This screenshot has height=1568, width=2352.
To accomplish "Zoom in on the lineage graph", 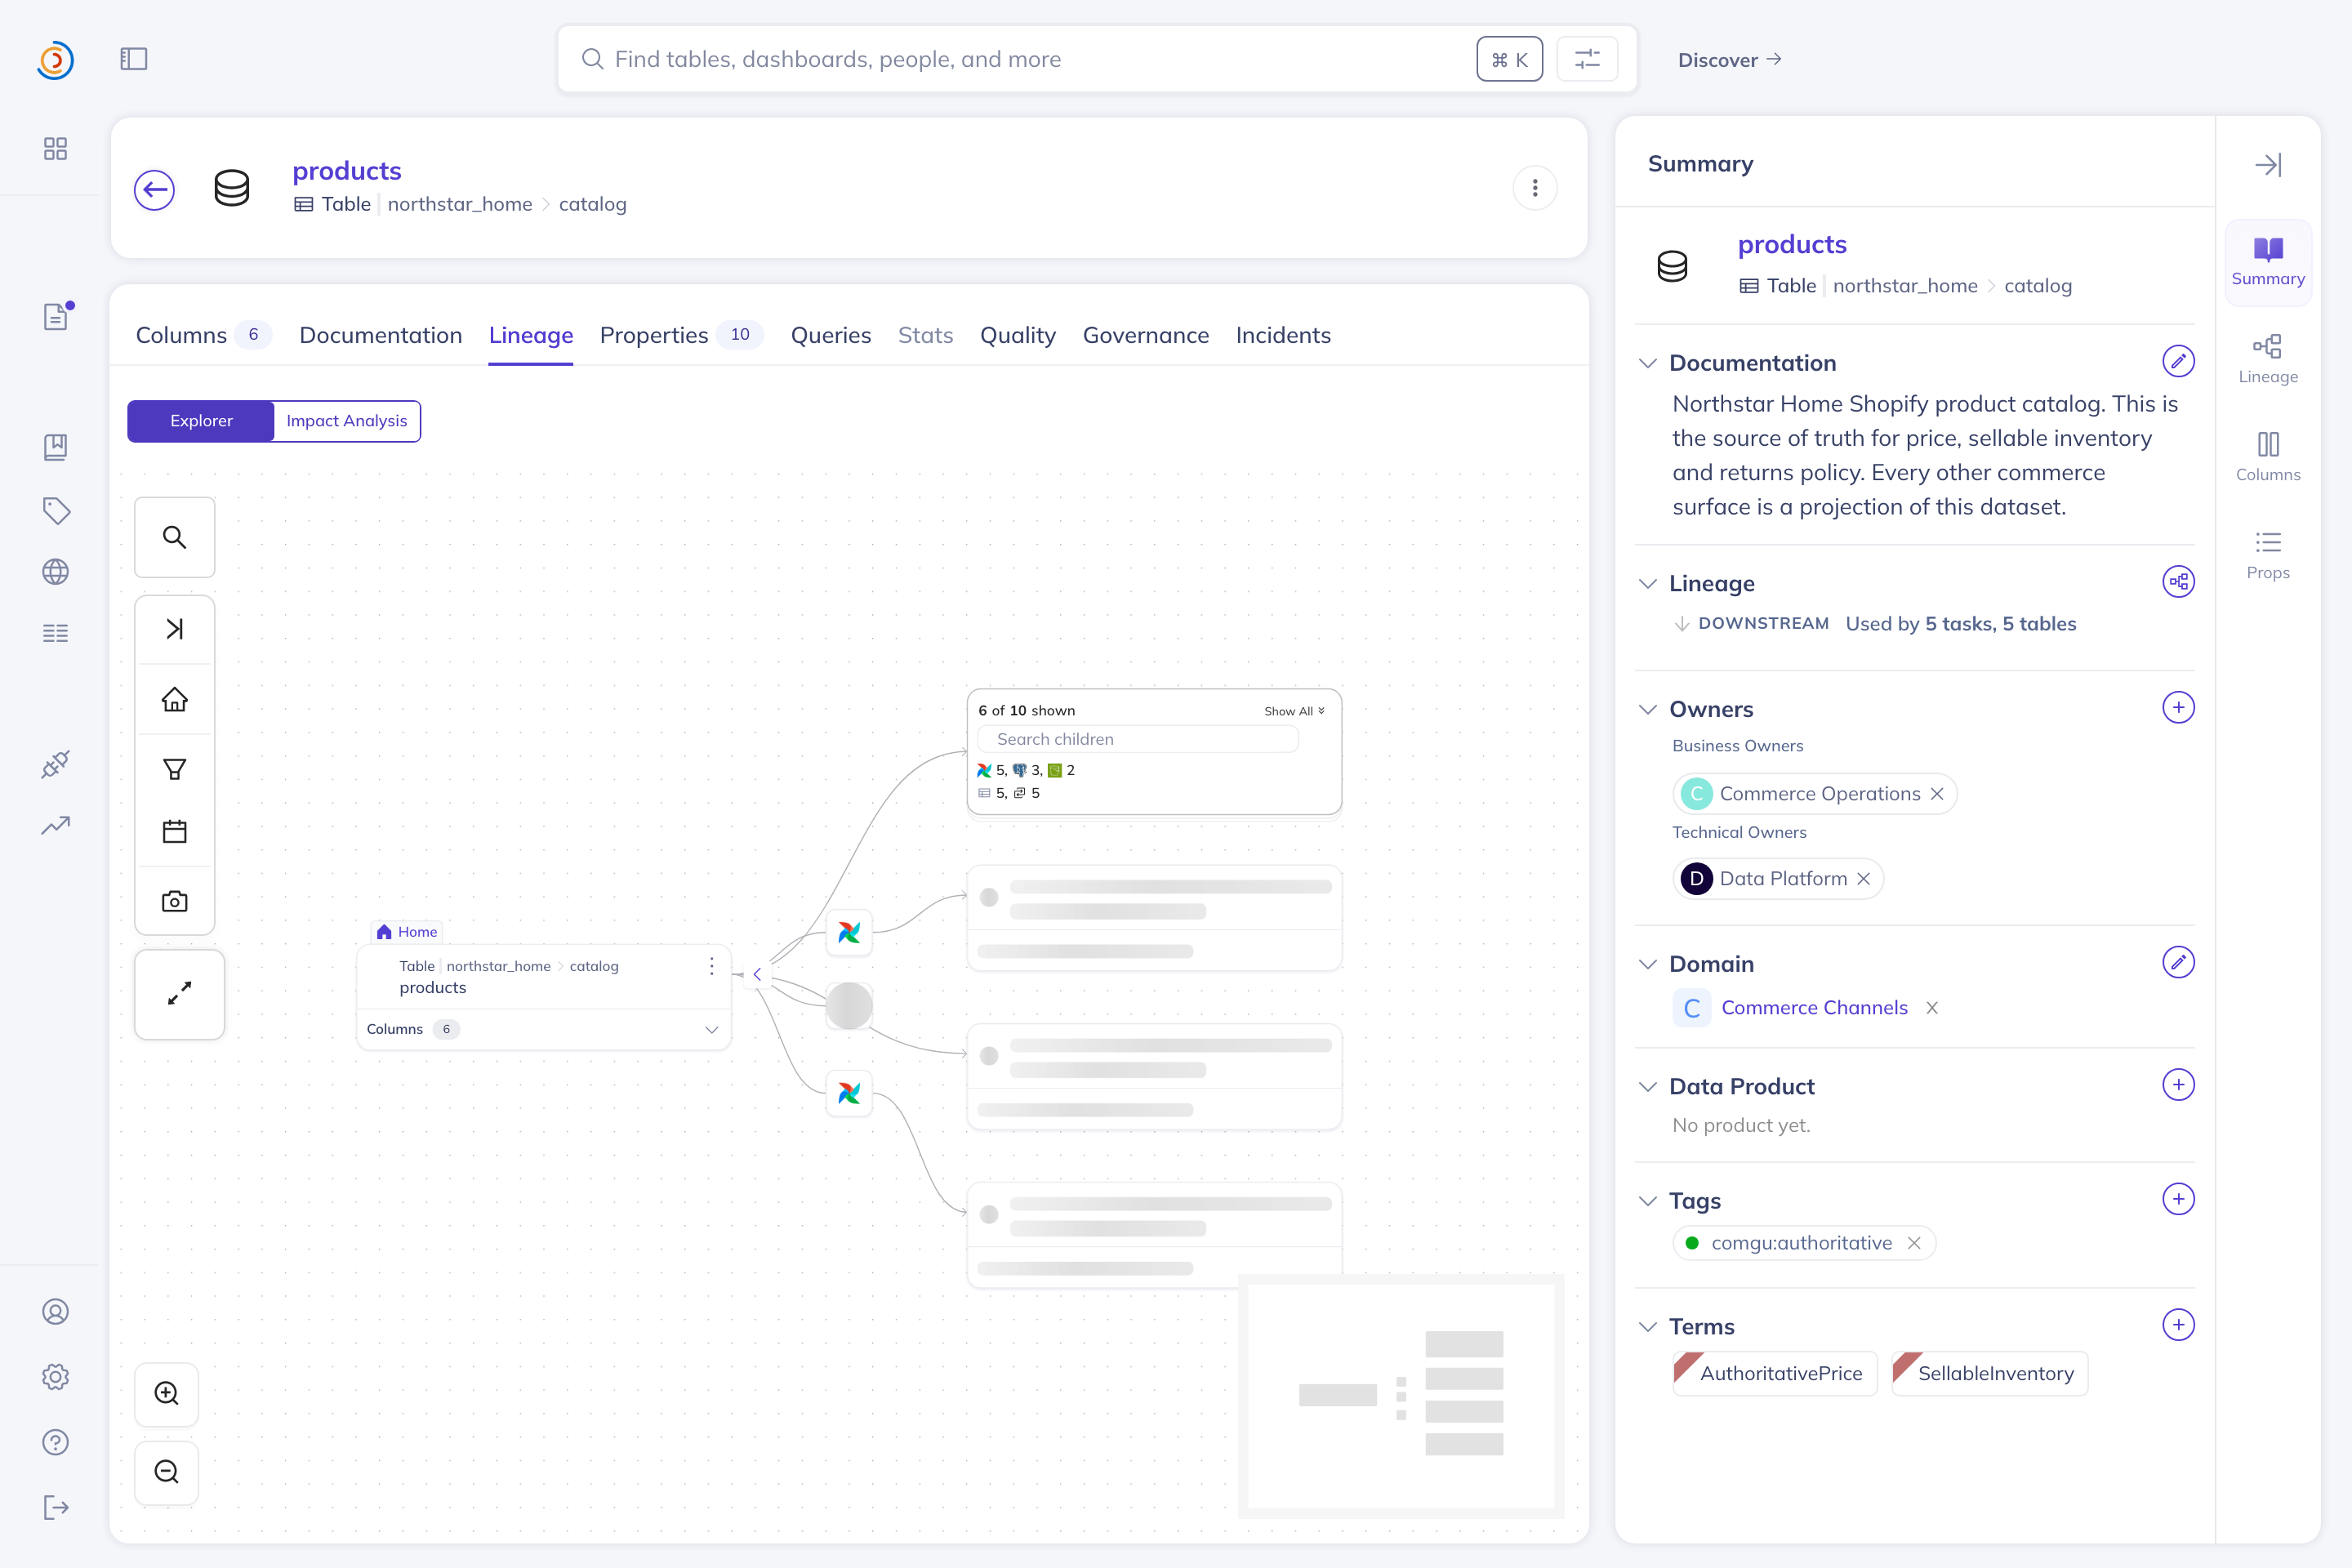I will (167, 1393).
